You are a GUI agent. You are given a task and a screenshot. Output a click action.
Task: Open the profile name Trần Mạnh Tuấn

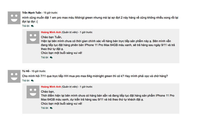point(32,13)
